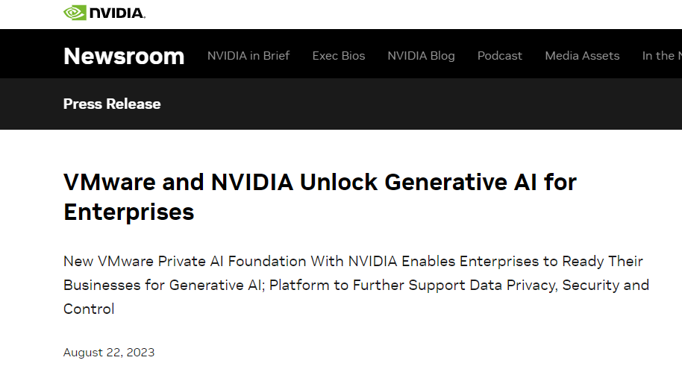682x372 pixels.
Task: Open the Newsroom home title
Action: (x=124, y=57)
